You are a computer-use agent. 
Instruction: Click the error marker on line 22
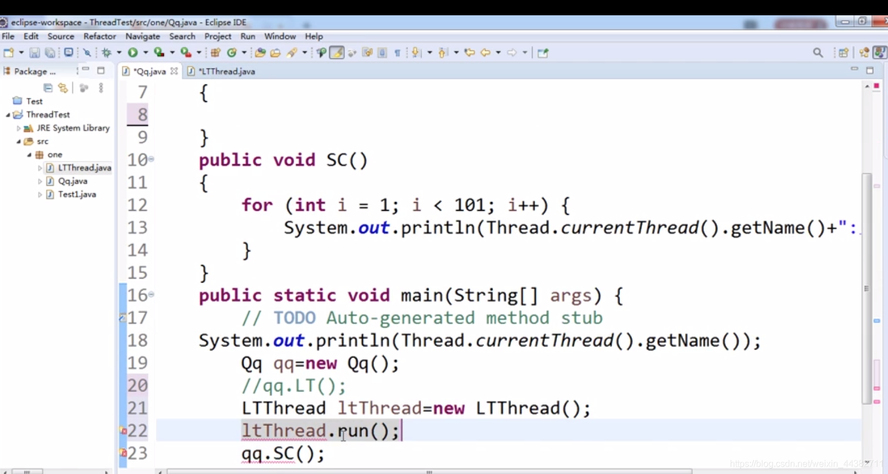pos(123,430)
